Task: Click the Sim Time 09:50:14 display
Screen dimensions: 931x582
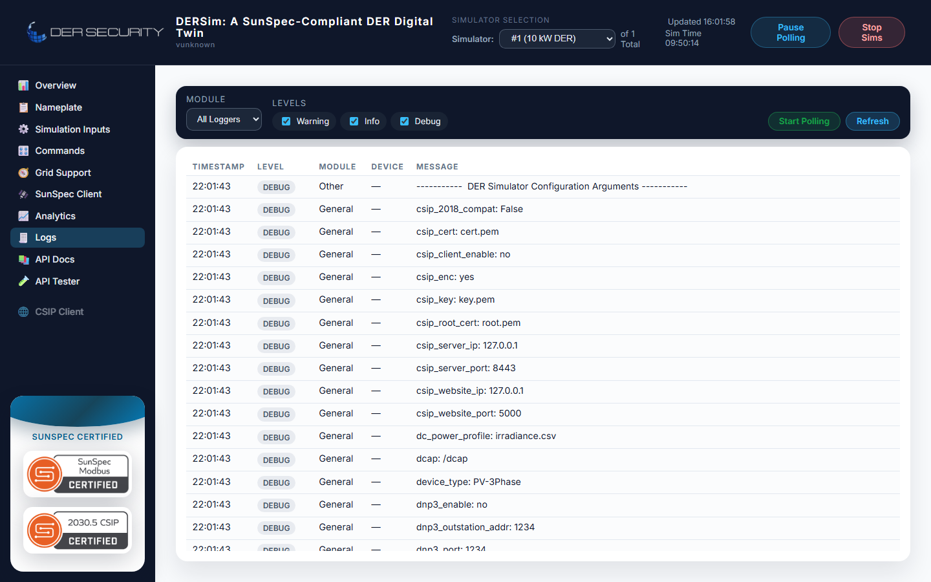Action: coord(683,38)
